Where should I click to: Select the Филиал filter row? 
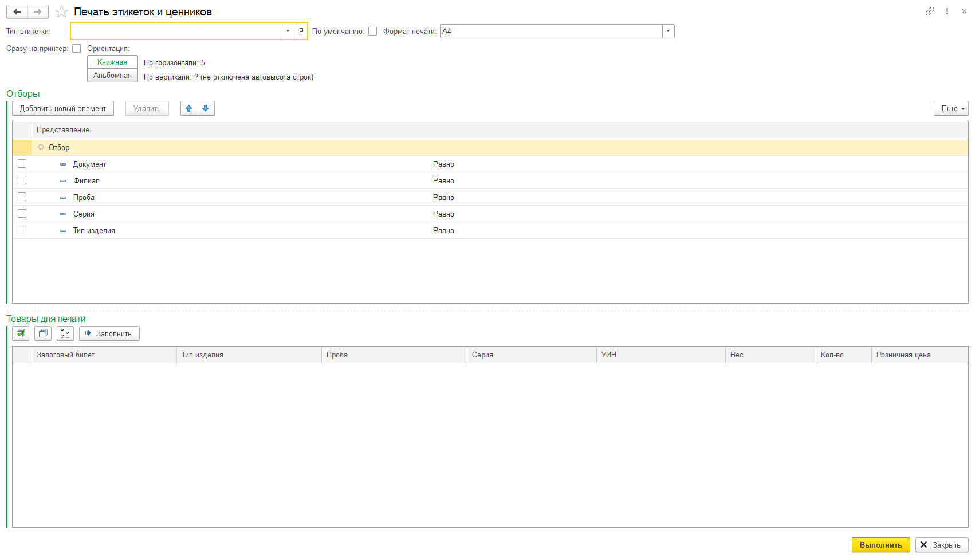coord(490,181)
